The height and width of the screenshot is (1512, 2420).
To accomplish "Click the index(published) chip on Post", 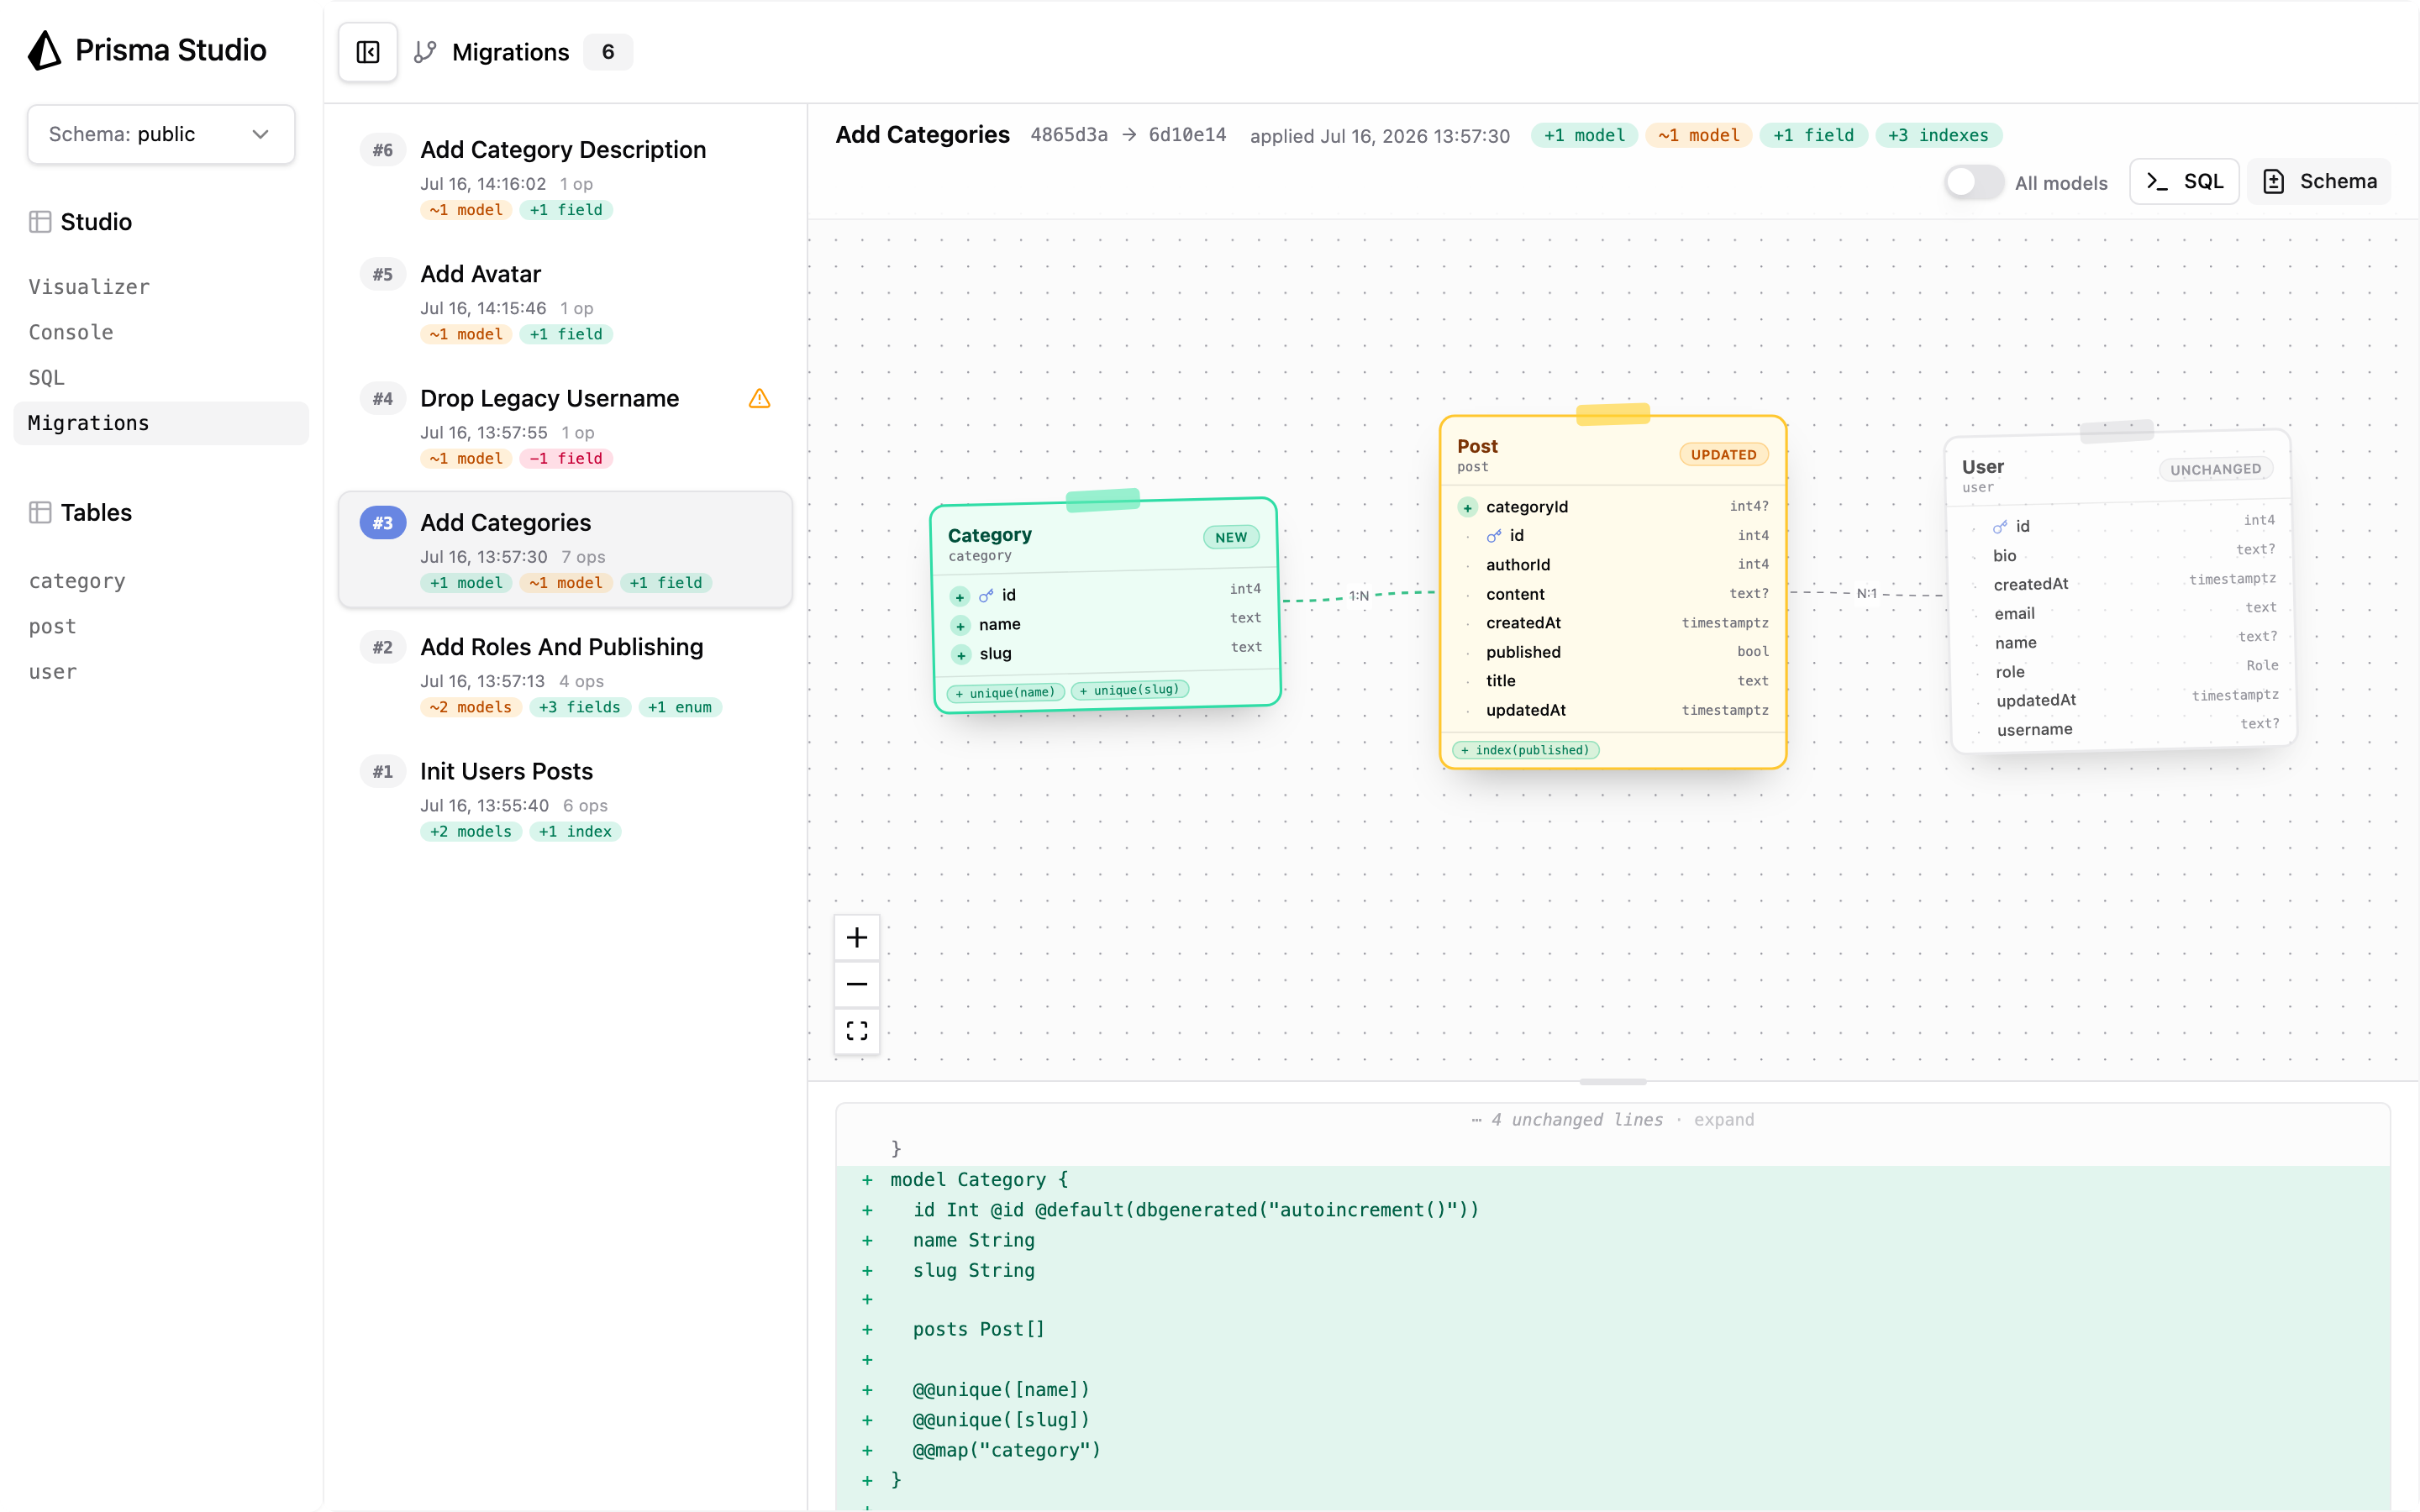I will tap(1526, 750).
